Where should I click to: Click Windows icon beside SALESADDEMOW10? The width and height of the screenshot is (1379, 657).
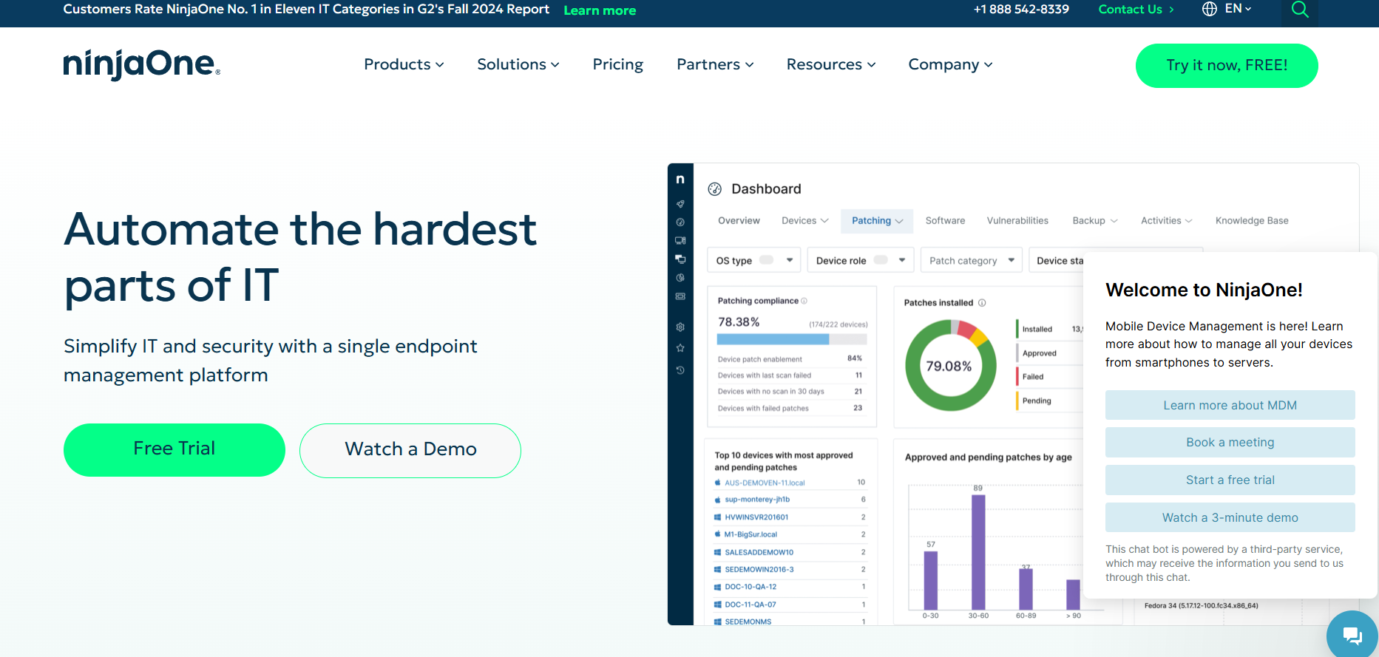coord(717,552)
